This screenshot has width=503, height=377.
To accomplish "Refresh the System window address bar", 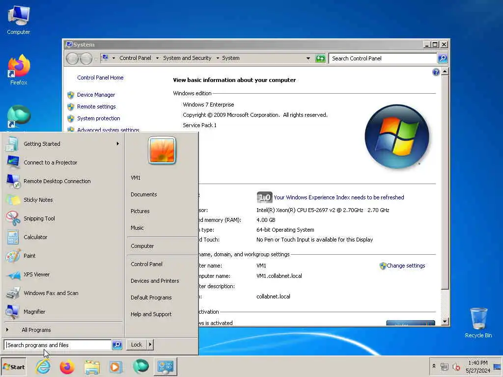I will [320, 58].
